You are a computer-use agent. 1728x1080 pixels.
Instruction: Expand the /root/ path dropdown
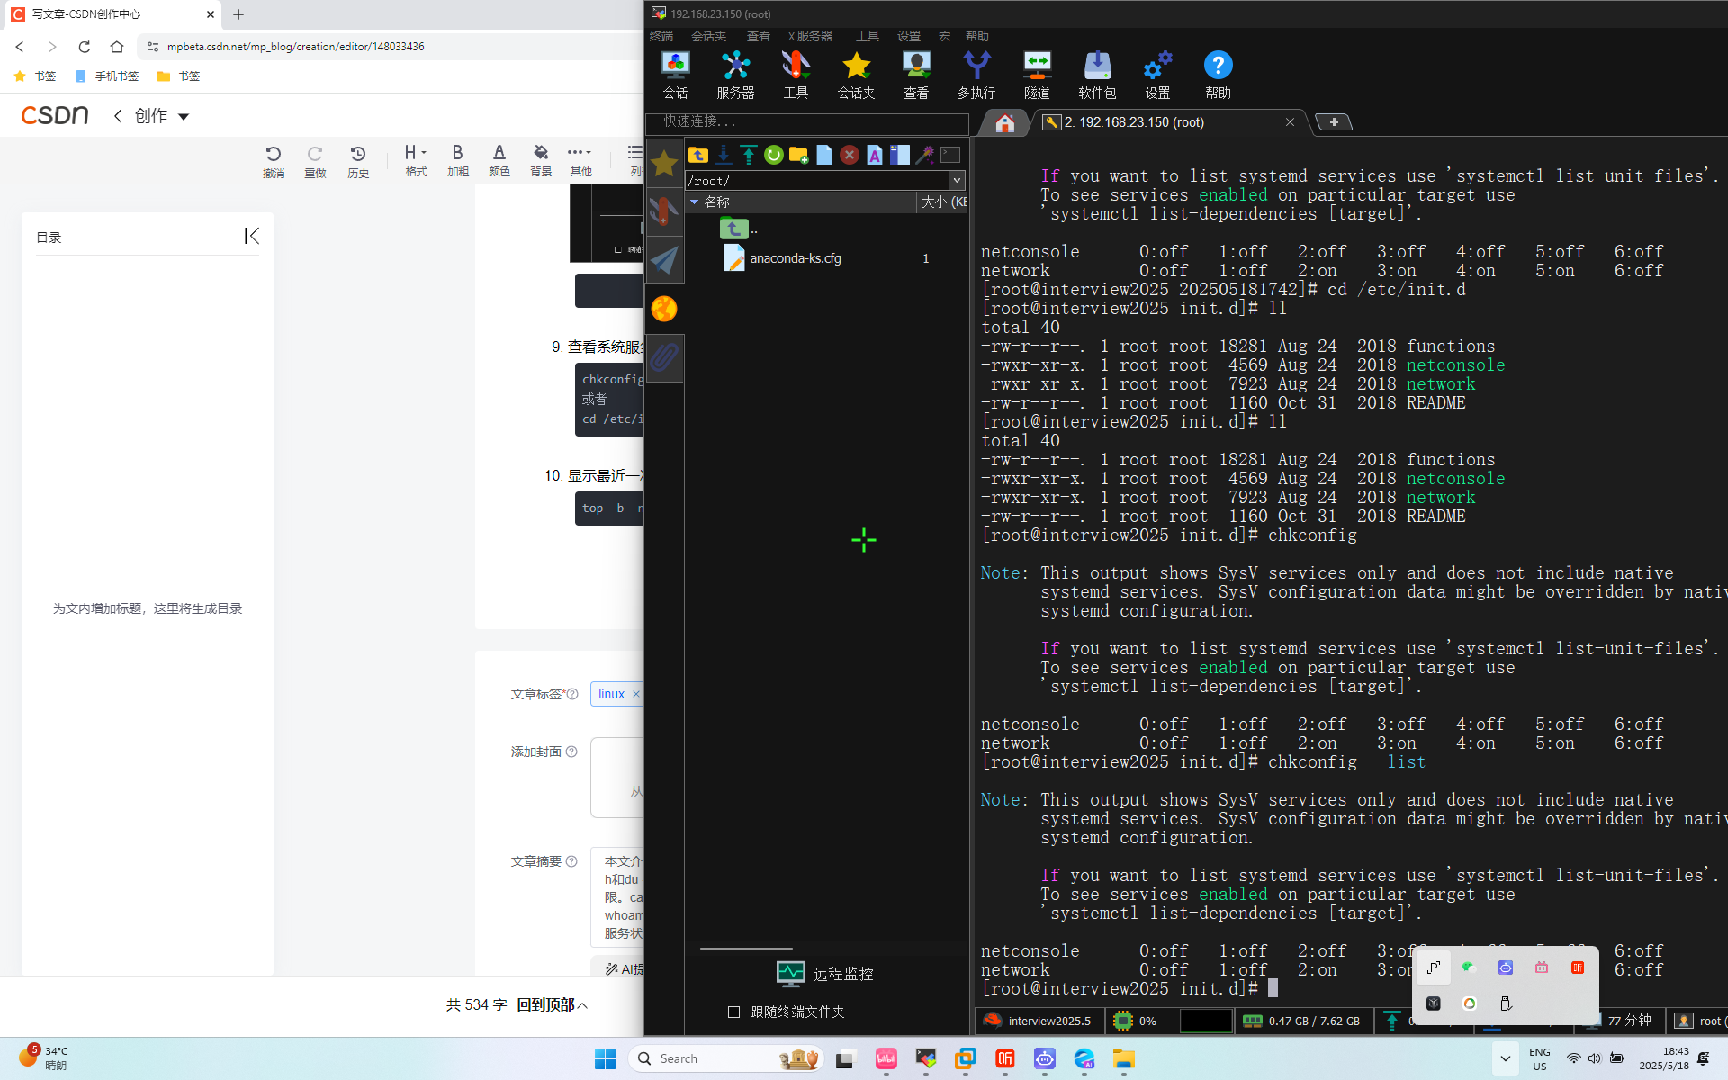tap(957, 181)
